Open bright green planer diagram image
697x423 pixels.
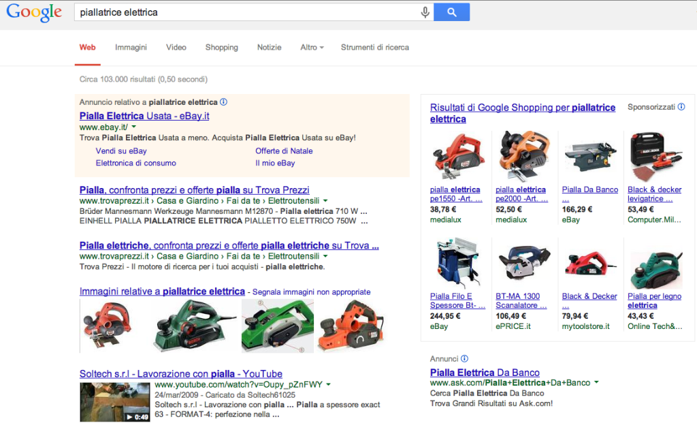tap(278, 326)
